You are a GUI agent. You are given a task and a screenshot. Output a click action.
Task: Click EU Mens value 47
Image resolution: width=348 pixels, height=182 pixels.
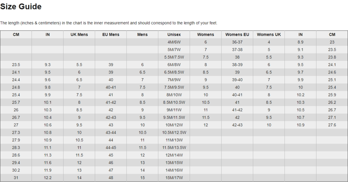coord(111,170)
